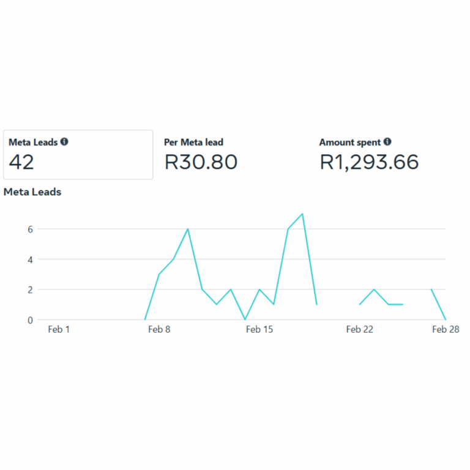Click the R30.80 cost per lead value
Image resolution: width=470 pixels, height=470 pixels.
pos(201,162)
